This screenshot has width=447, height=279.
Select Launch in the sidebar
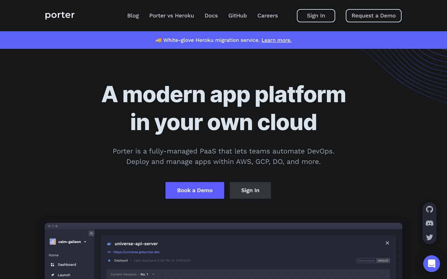[64, 275]
